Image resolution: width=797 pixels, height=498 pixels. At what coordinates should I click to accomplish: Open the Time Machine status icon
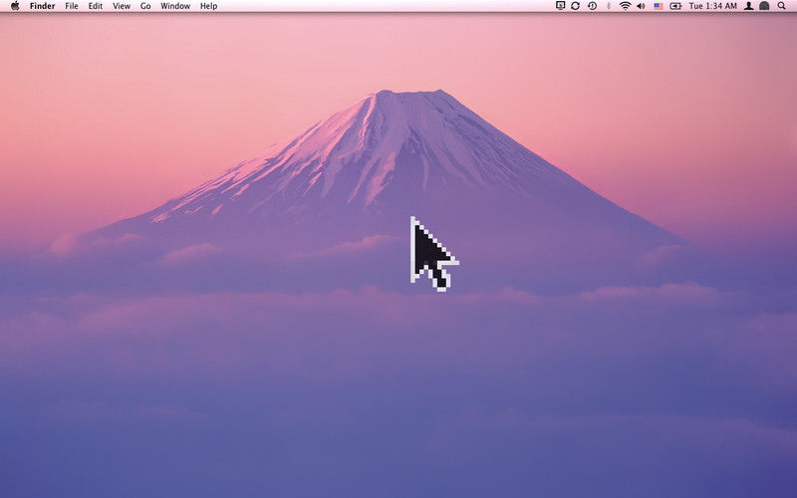tap(592, 6)
